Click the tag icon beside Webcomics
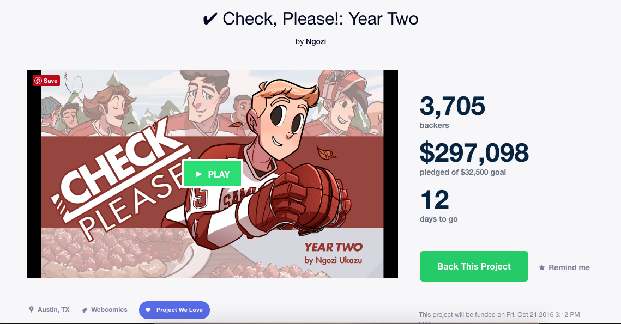The image size is (621, 324). (x=85, y=310)
